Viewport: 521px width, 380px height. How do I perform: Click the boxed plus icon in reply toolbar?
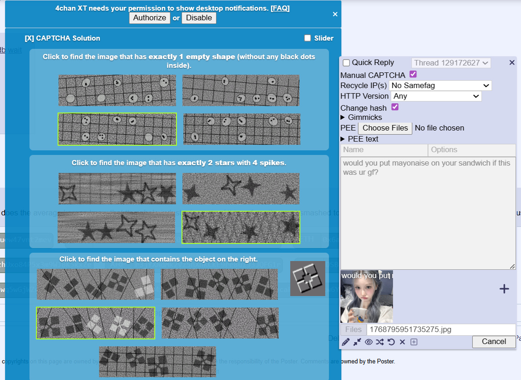tap(414, 342)
